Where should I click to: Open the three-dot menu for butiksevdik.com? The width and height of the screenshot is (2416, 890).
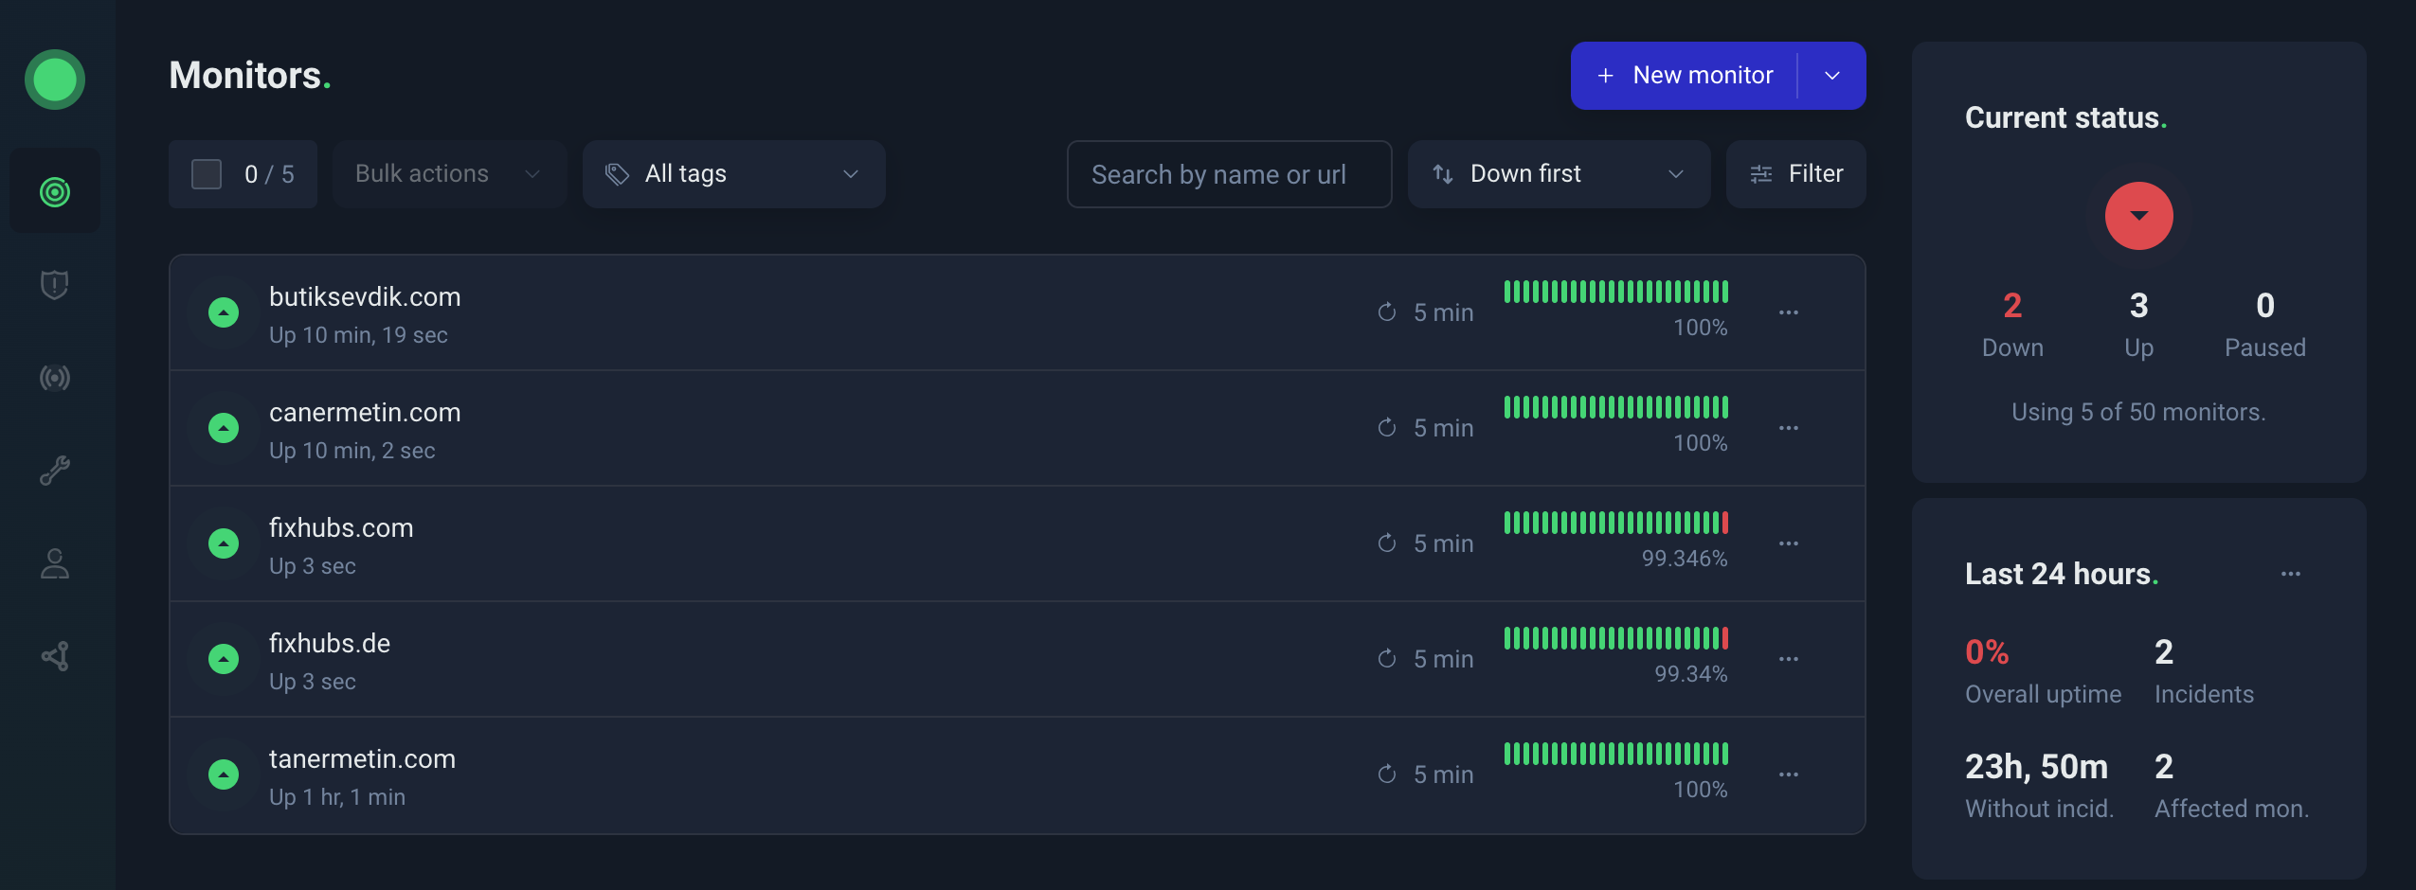tap(1788, 312)
